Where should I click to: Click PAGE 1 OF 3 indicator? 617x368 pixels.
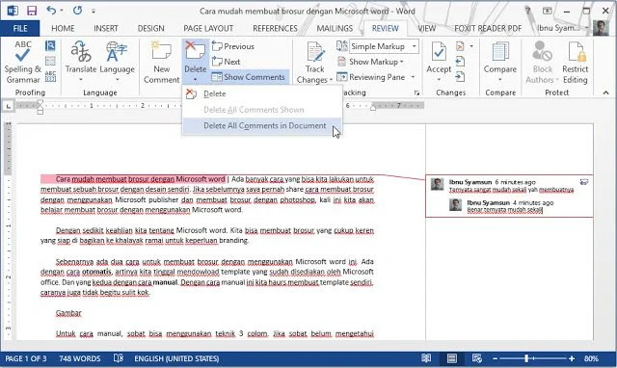26,358
